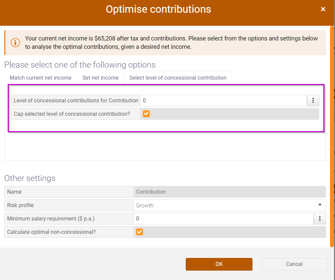
Task: Switch to Match current net income tab
Action: point(40,78)
